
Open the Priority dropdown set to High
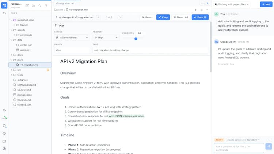click(106, 38)
